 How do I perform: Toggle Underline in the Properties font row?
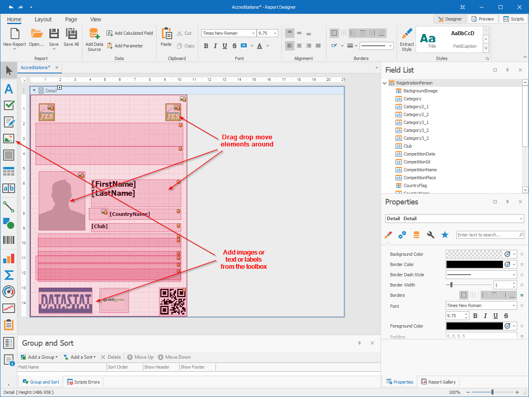click(x=495, y=316)
